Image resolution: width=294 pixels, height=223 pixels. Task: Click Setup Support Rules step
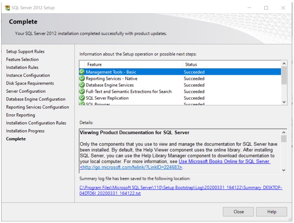pos(25,52)
